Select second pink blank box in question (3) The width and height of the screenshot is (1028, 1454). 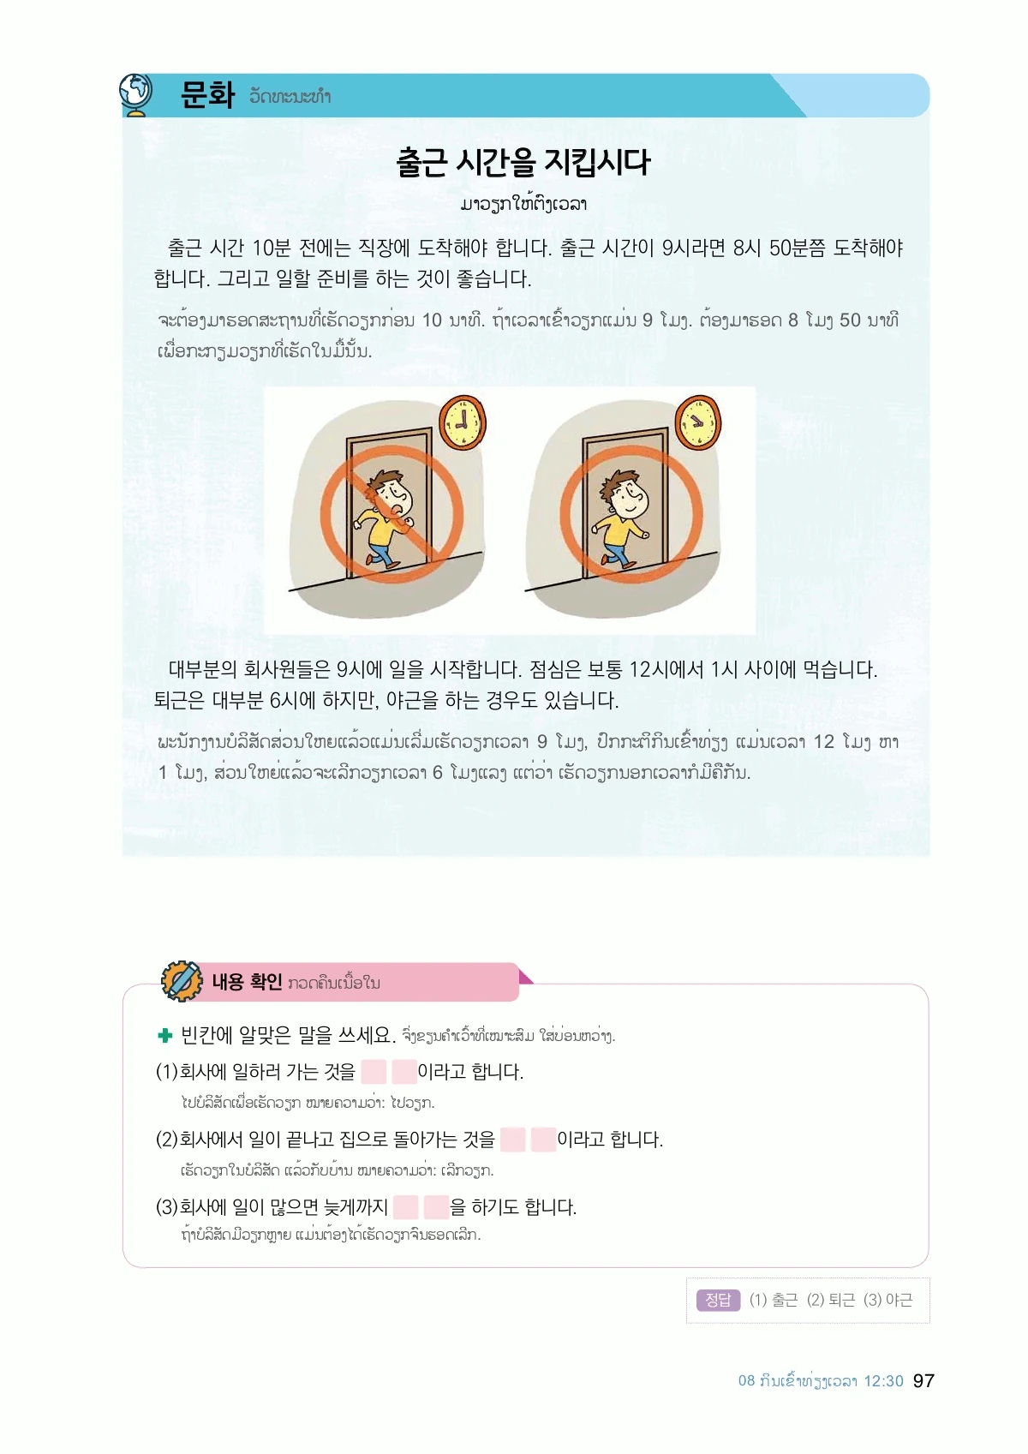pyautogui.click(x=437, y=1207)
